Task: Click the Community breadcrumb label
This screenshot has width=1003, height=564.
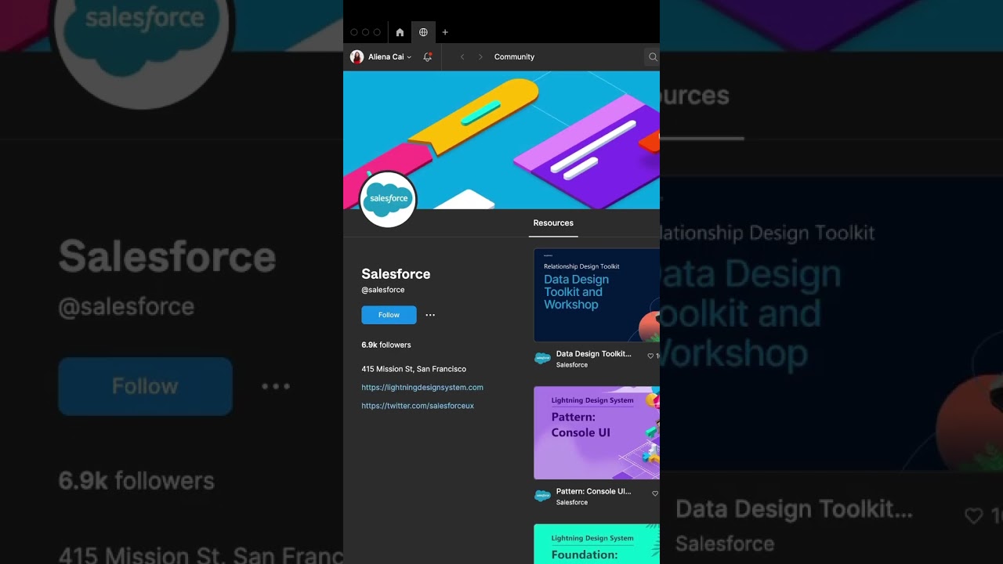Action: [514, 57]
